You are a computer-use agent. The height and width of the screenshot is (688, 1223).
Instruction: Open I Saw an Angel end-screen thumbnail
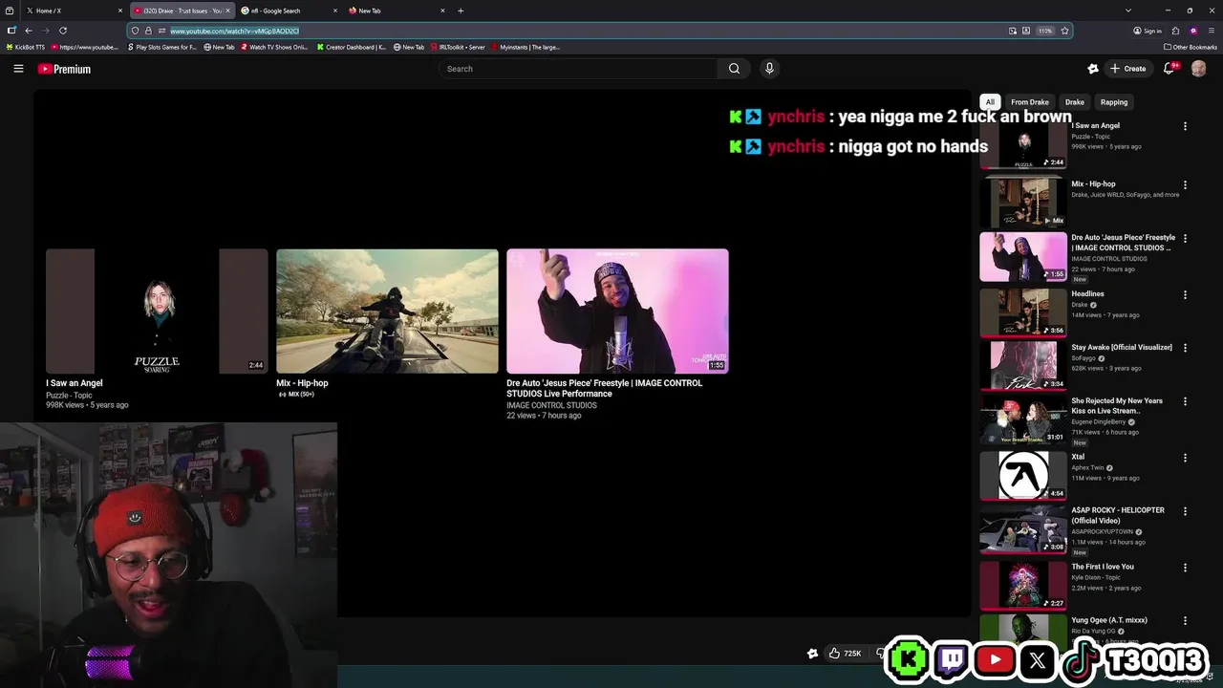click(x=157, y=311)
